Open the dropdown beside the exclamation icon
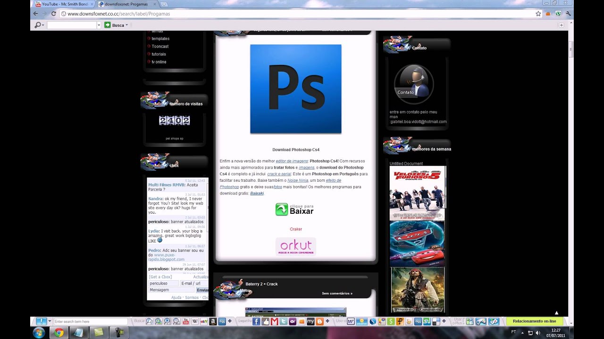The width and height of the screenshot is (604, 339). (x=50, y=322)
